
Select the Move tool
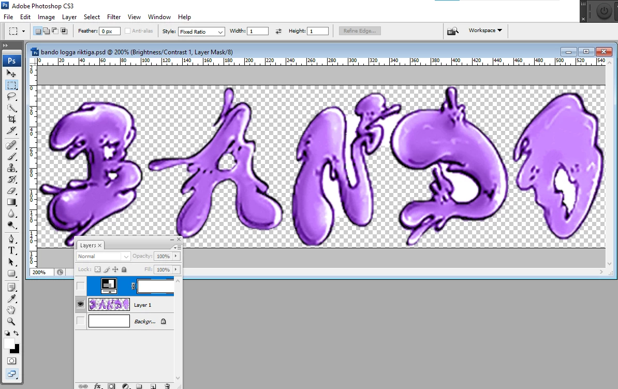[x=11, y=73]
